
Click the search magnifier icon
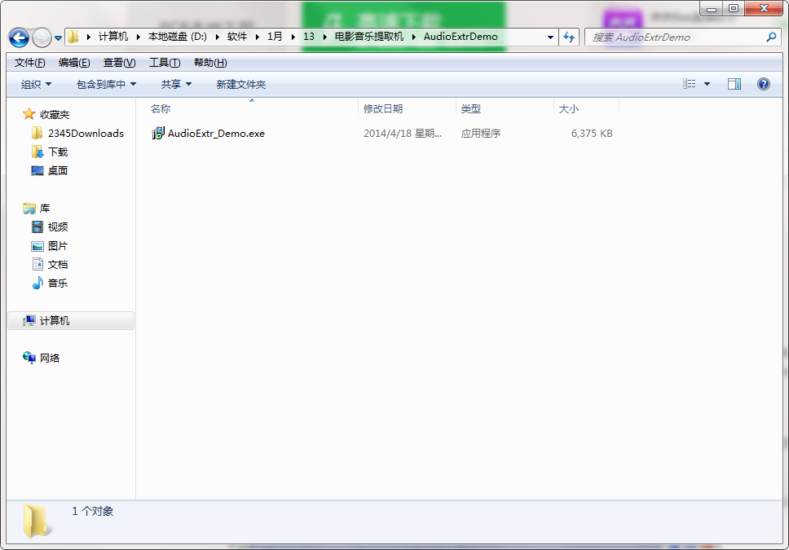point(771,37)
